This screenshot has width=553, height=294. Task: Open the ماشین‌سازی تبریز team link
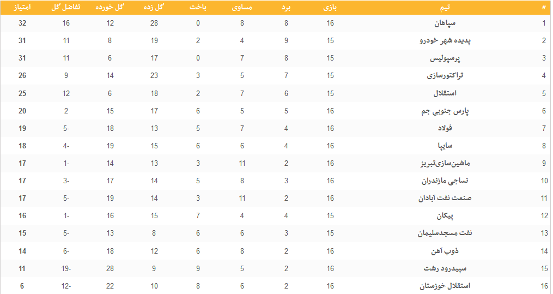pyautogui.click(x=445, y=163)
